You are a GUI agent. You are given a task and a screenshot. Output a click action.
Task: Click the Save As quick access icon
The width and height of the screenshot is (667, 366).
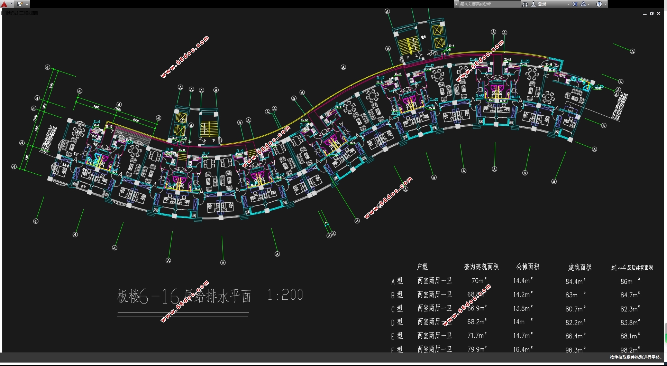20,4
